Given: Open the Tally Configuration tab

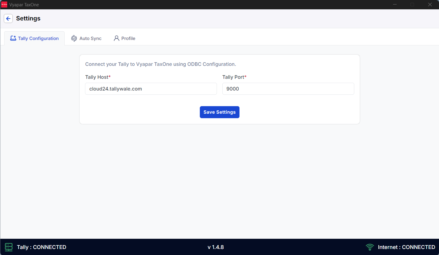Looking at the screenshot, I should [35, 38].
